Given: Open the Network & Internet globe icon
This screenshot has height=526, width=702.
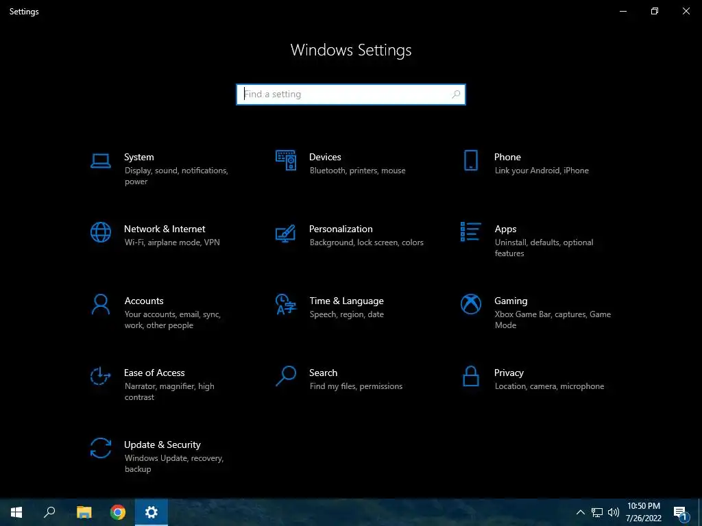Looking at the screenshot, I should pyautogui.click(x=100, y=232).
